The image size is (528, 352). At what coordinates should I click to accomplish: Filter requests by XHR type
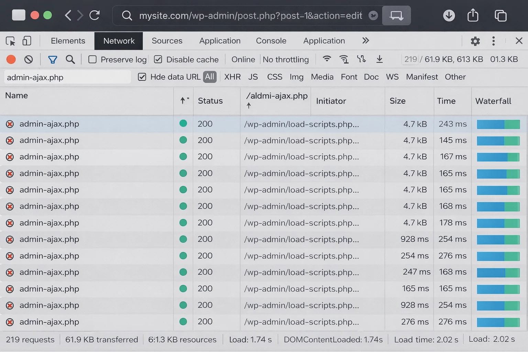(x=232, y=77)
